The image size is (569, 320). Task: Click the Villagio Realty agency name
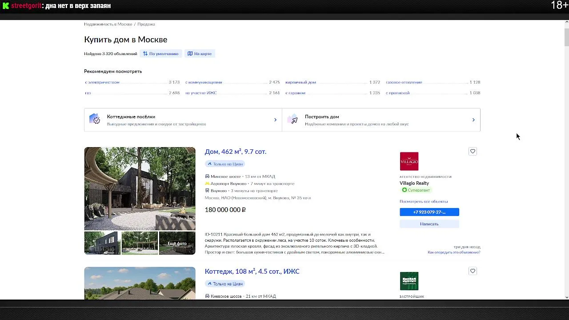(414, 183)
